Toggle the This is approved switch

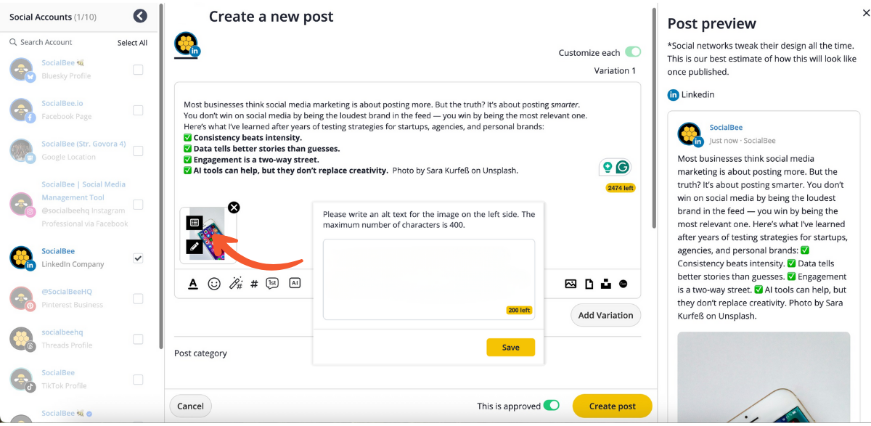click(x=552, y=406)
